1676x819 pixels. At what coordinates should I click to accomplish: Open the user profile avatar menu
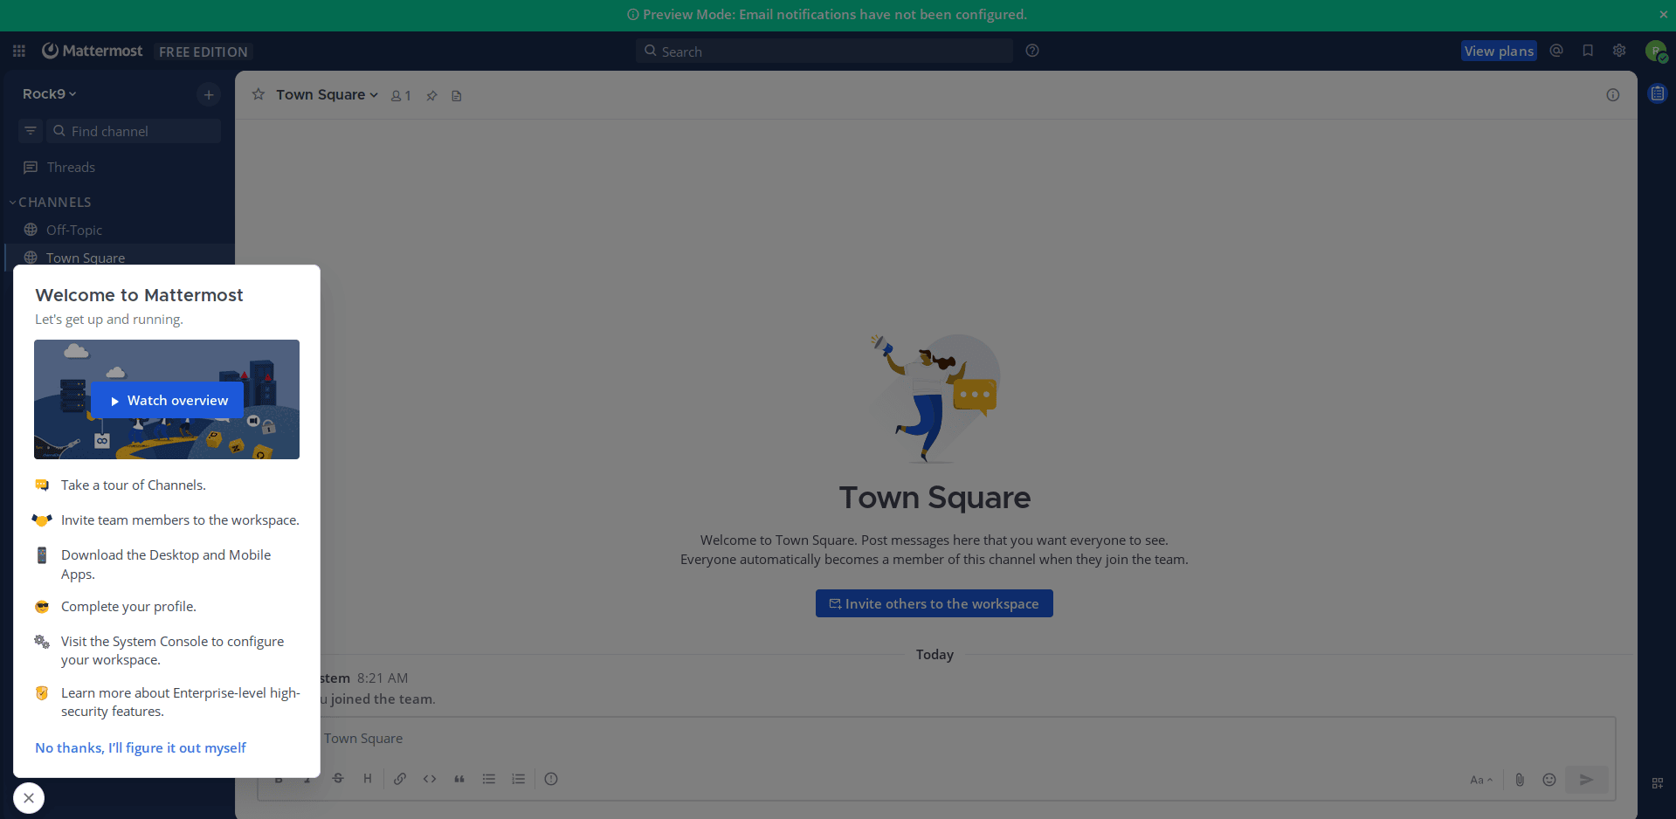pos(1656,52)
